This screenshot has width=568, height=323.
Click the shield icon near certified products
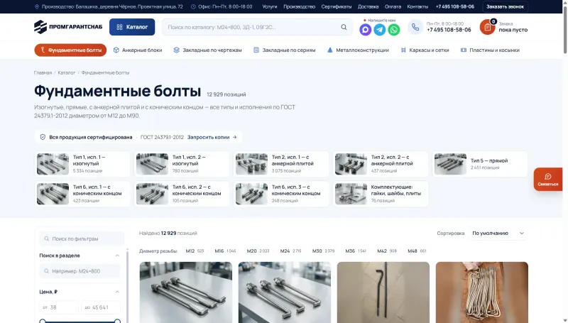43,137
